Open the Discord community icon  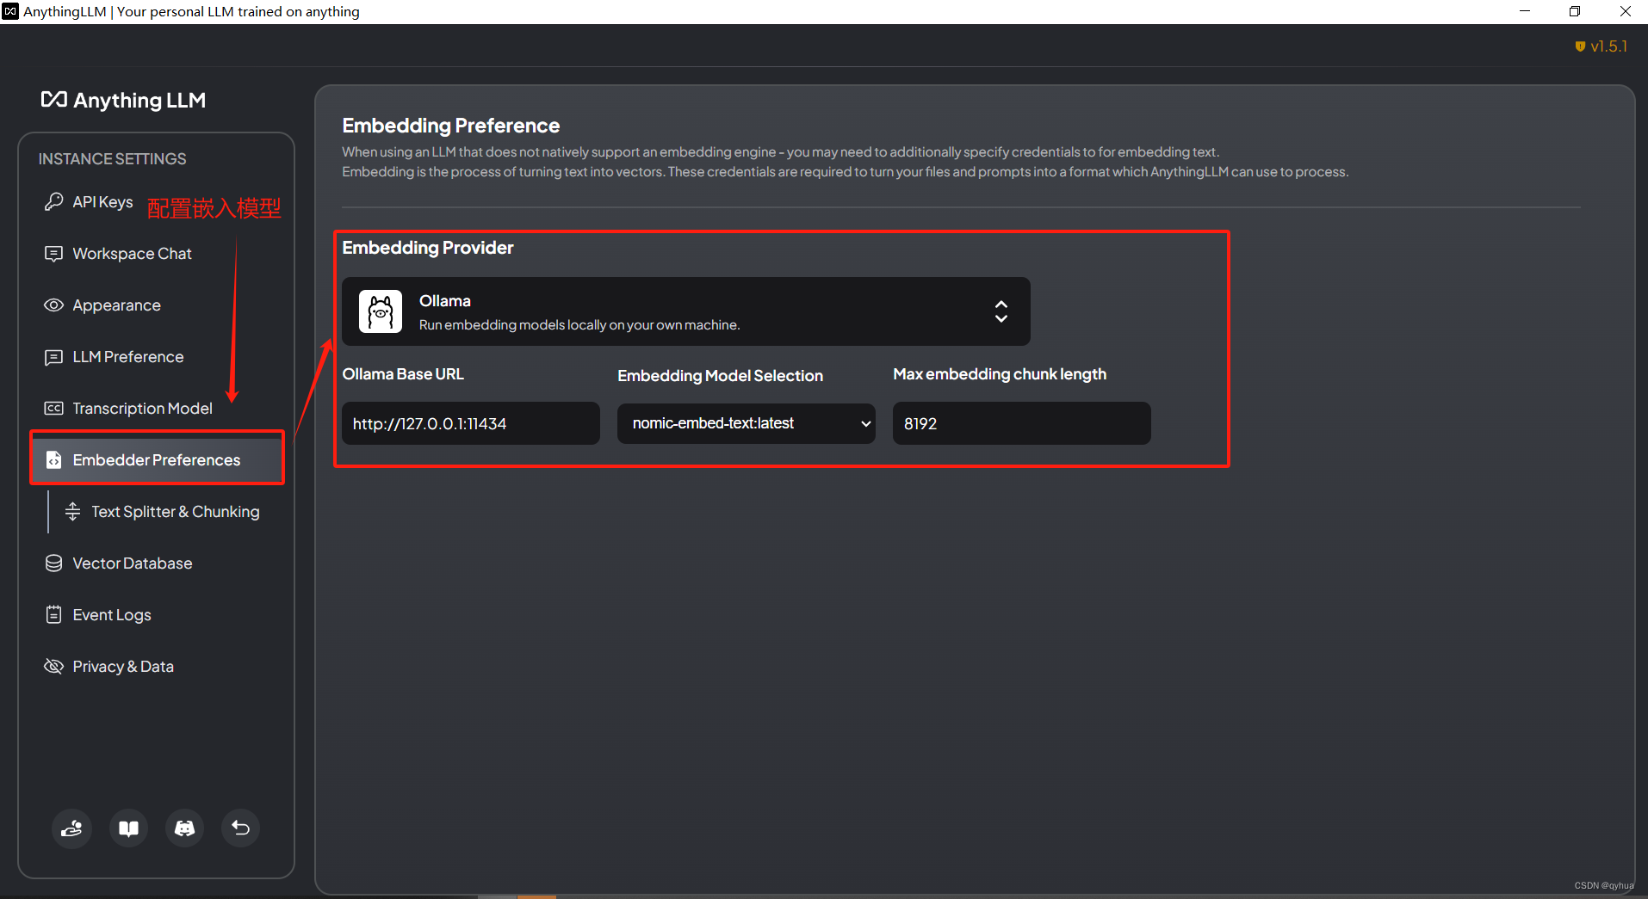coord(184,828)
